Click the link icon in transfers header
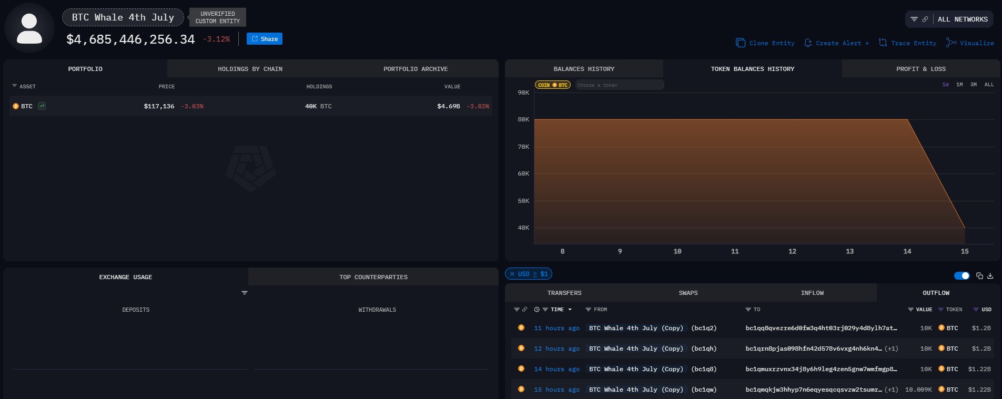The image size is (1002, 399). (524, 310)
